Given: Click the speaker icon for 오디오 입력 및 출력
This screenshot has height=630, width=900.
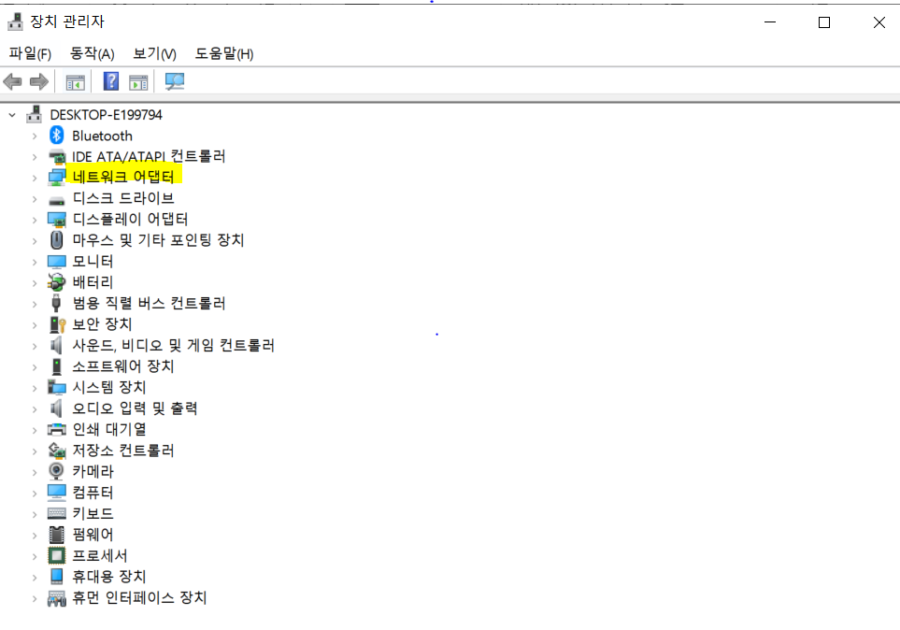Looking at the screenshot, I should tap(56, 408).
